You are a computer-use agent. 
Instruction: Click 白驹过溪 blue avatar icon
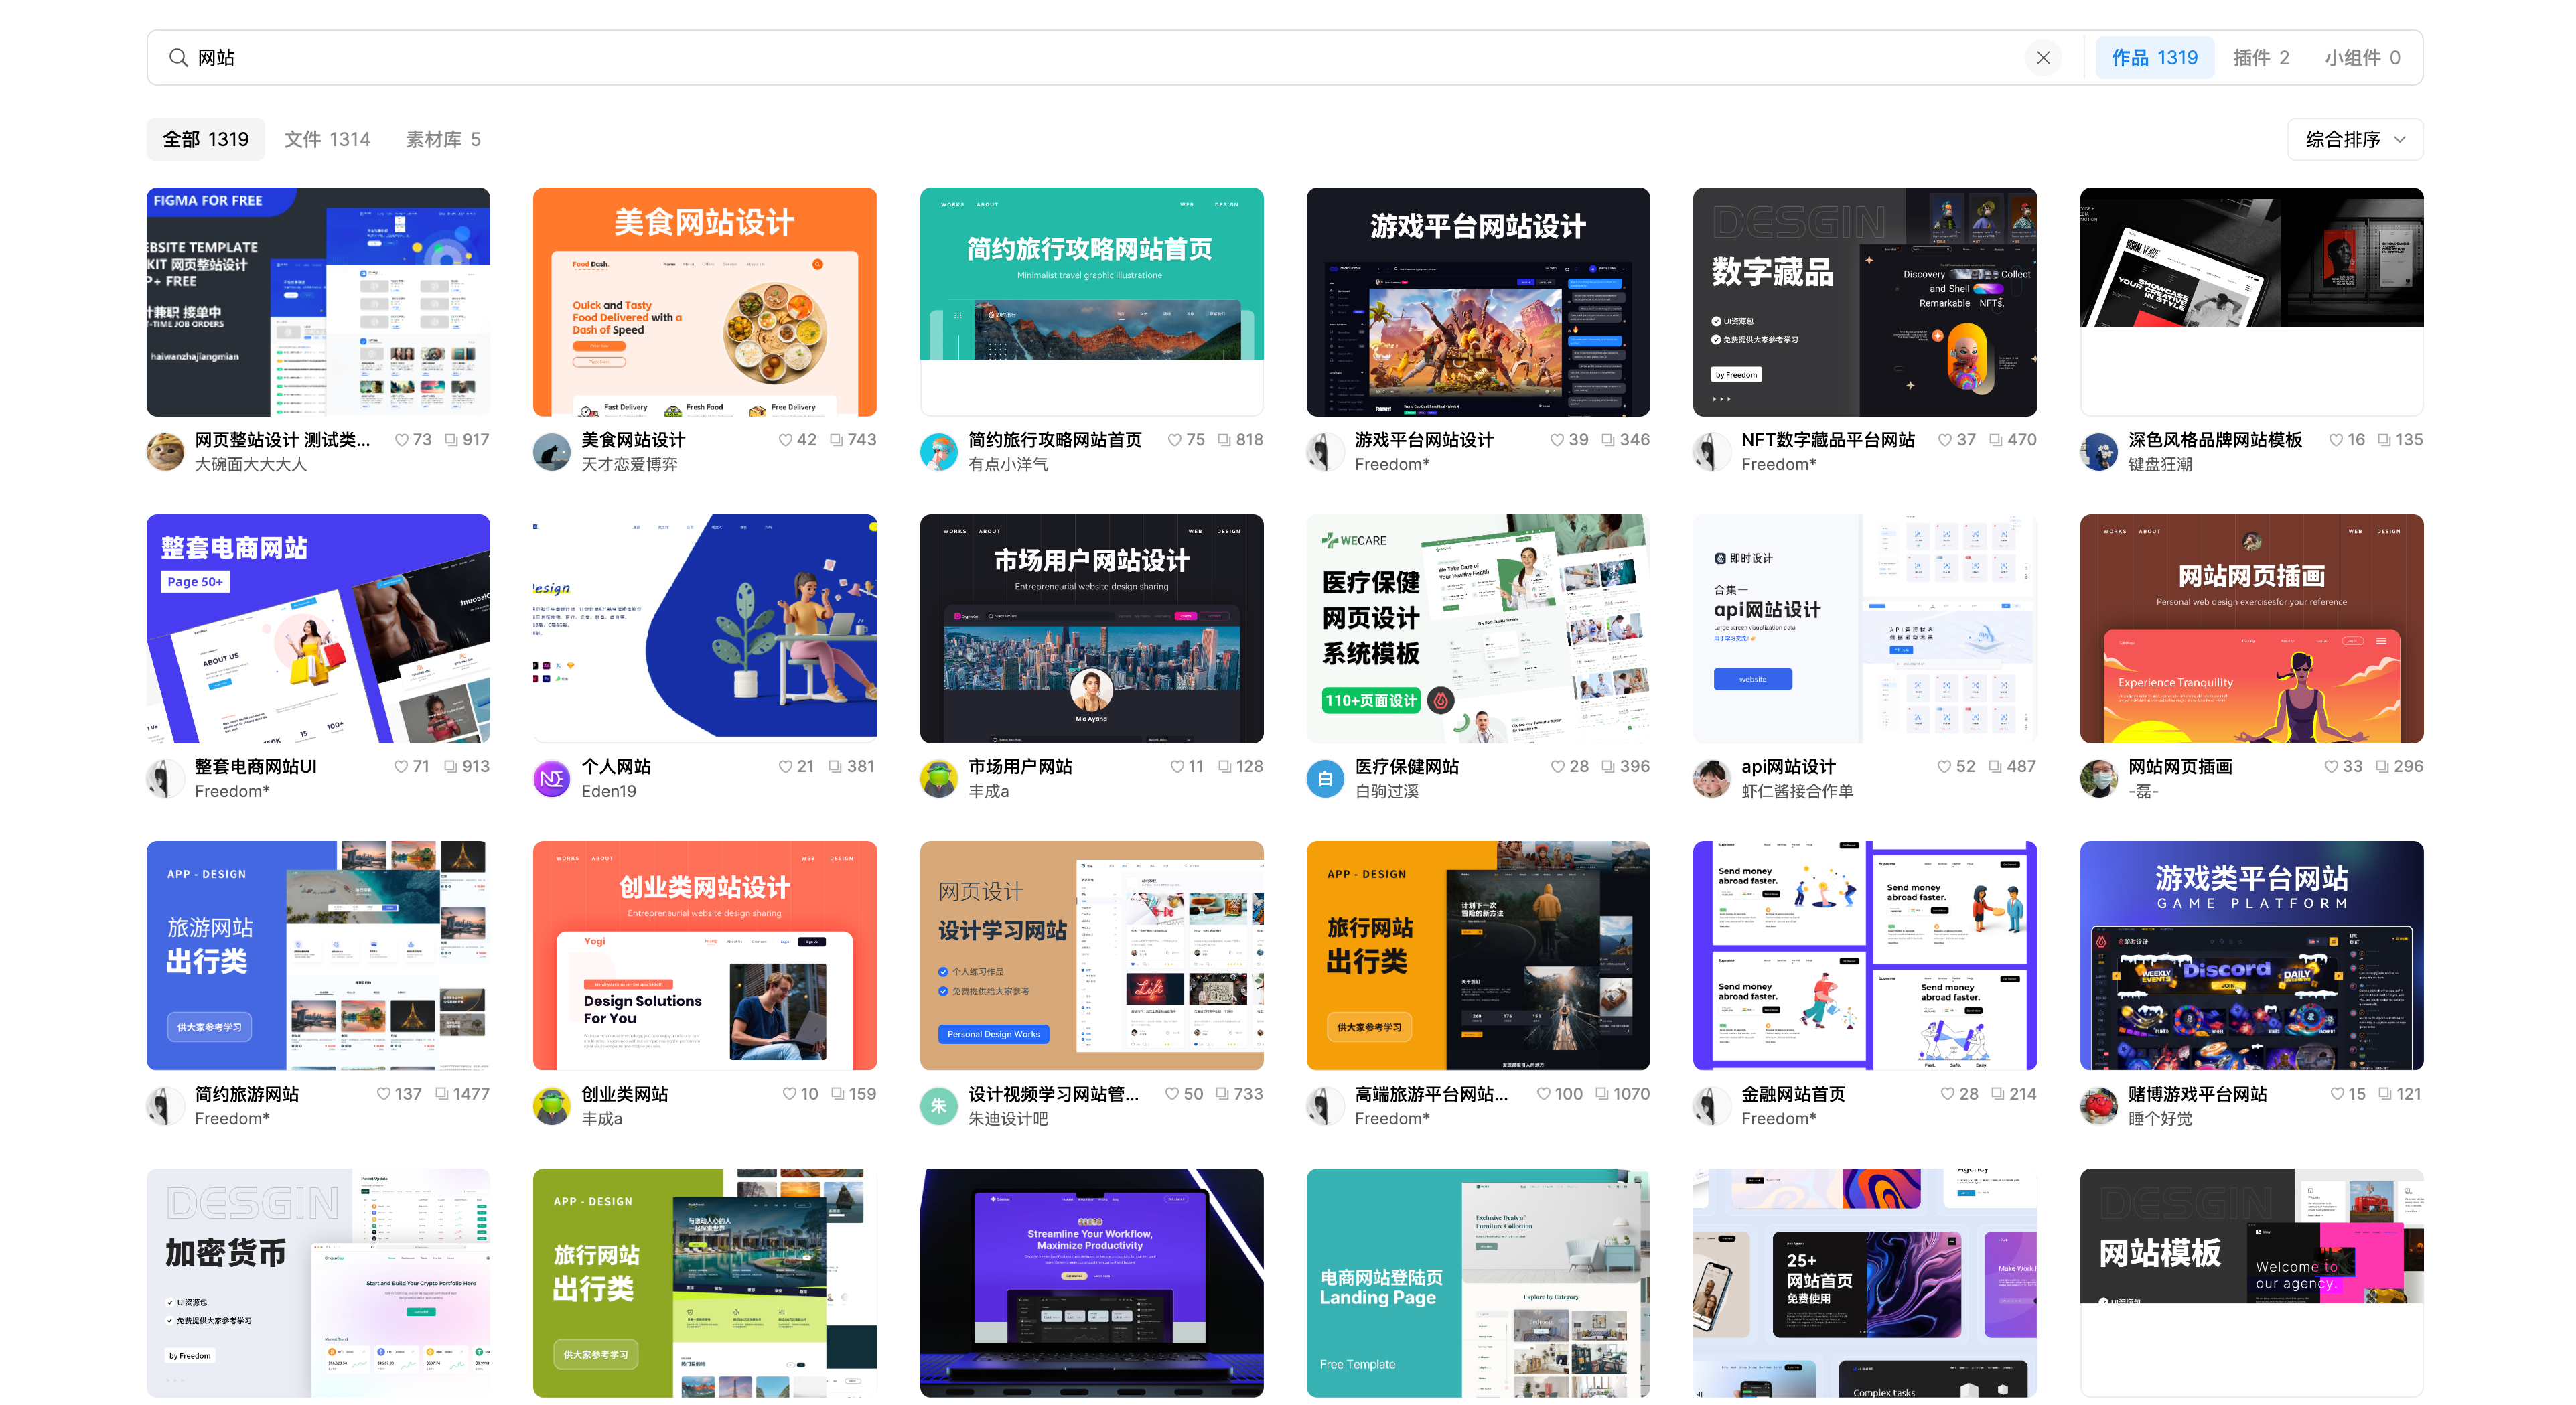point(1325,779)
